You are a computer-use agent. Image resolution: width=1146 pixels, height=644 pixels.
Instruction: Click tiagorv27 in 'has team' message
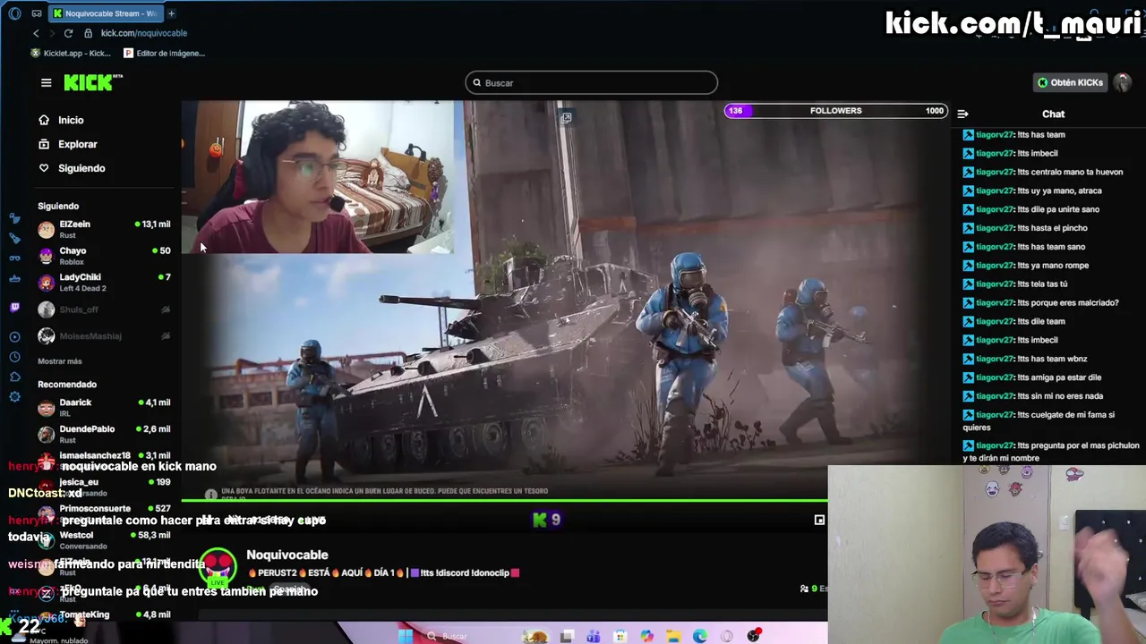(x=995, y=135)
